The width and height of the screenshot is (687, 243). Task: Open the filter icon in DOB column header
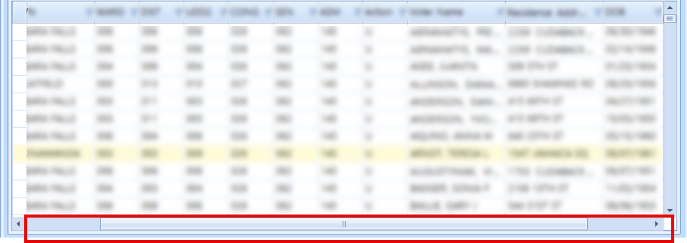click(657, 12)
